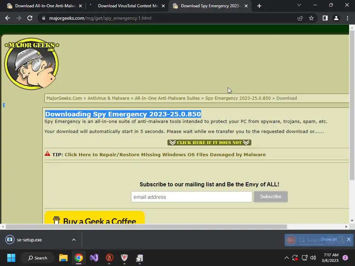Go back to previous page
This screenshot has height=266, width=355.
click(x=8, y=18)
